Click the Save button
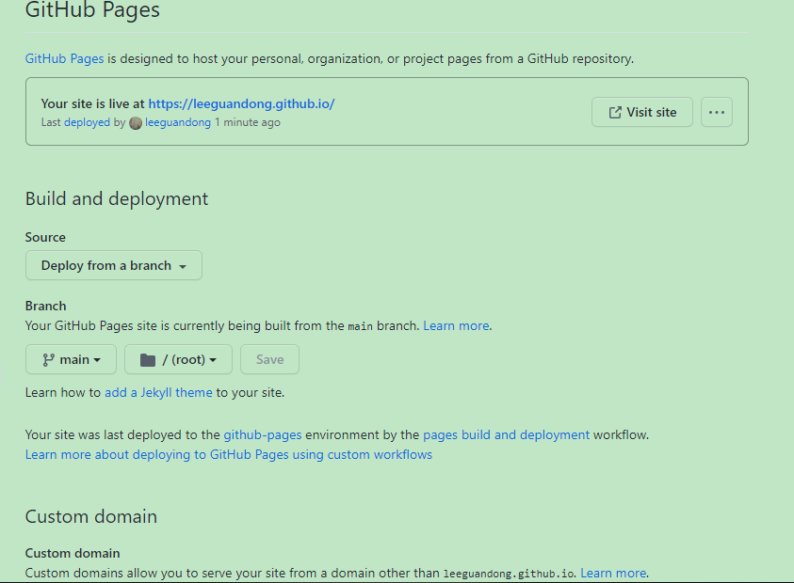 (x=270, y=359)
